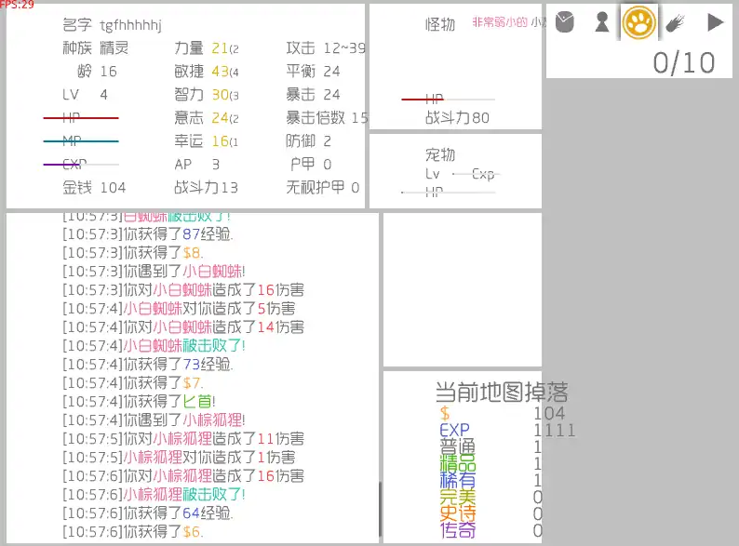739x546 pixels.
Task: Click the player red HP bar
Action: click(x=81, y=118)
